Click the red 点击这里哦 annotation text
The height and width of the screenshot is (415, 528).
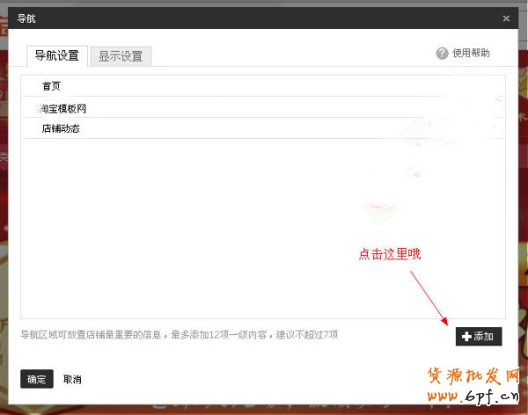pos(390,254)
